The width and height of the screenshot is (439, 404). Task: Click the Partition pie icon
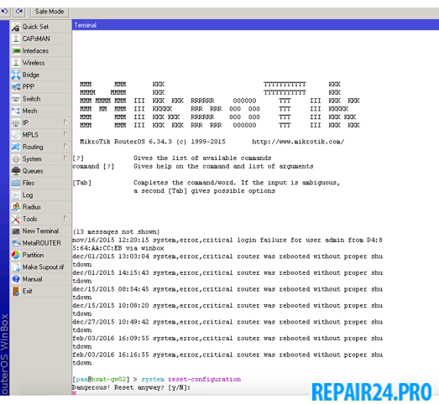coord(16,256)
